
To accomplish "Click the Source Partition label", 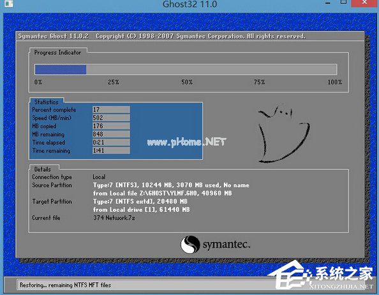I will tap(52, 185).
